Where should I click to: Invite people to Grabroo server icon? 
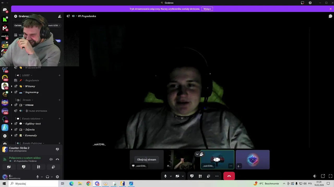point(60,16)
